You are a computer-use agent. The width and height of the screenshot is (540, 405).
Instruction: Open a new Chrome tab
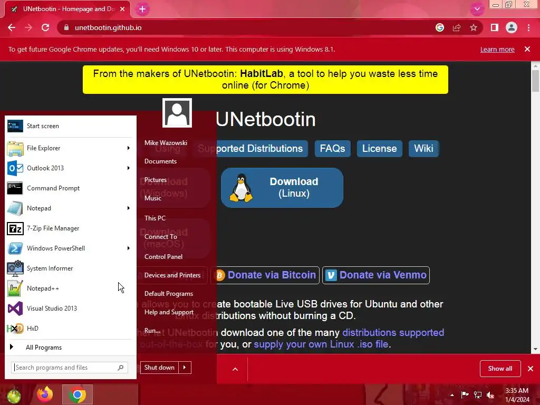tap(142, 9)
